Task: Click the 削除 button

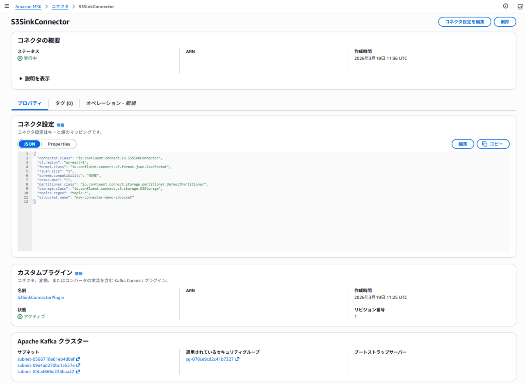Action: 504,22
